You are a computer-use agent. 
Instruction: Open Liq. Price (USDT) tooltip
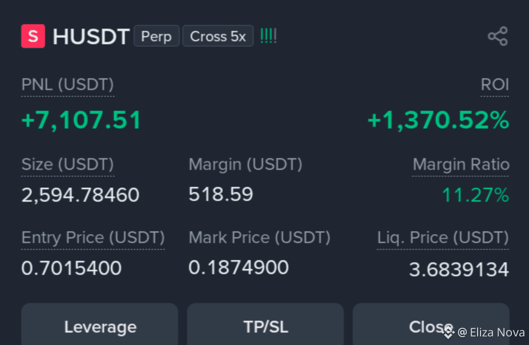click(x=443, y=237)
